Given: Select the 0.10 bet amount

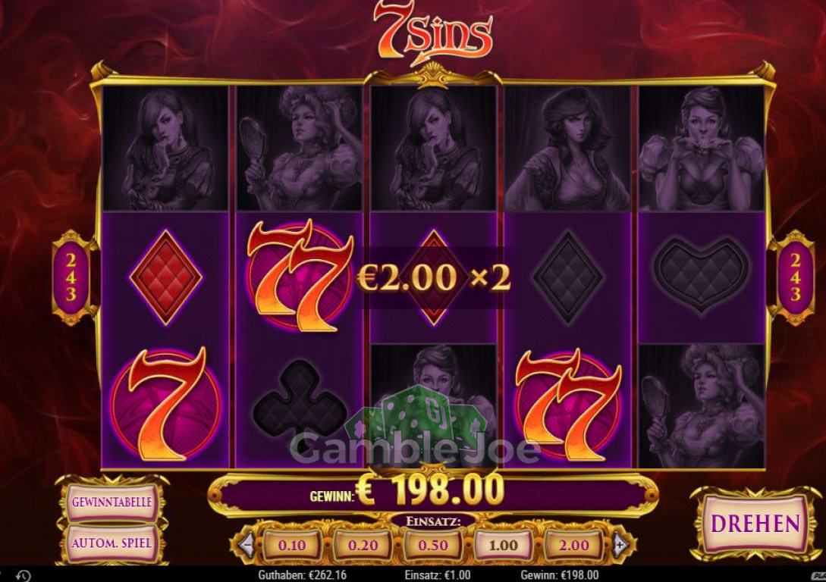Looking at the screenshot, I should pos(292,545).
